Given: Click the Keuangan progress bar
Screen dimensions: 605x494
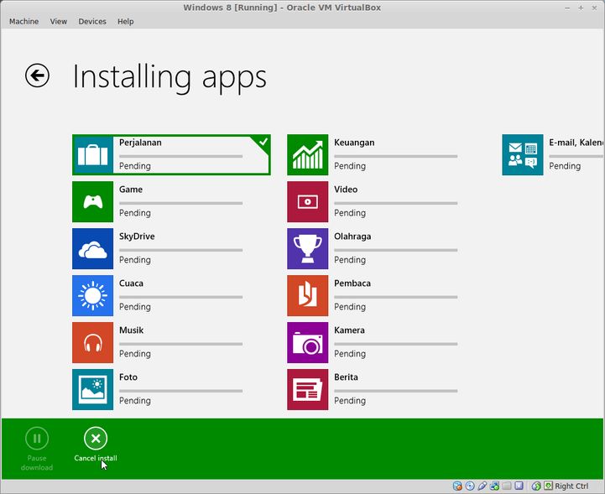Looking at the screenshot, I should coord(395,156).
